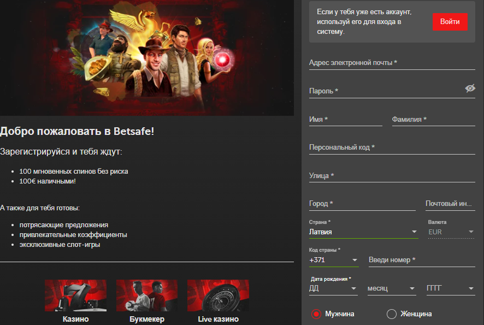Focus the Фамилия surname field
This screenshot has width=484, height=325.
tap(433, 120)
